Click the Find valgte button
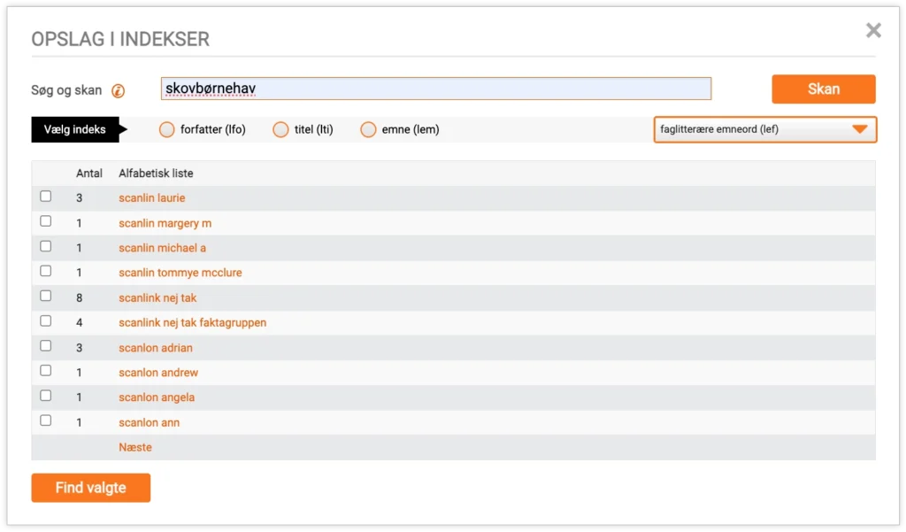The image size is (906, 532). pos(90,488)
